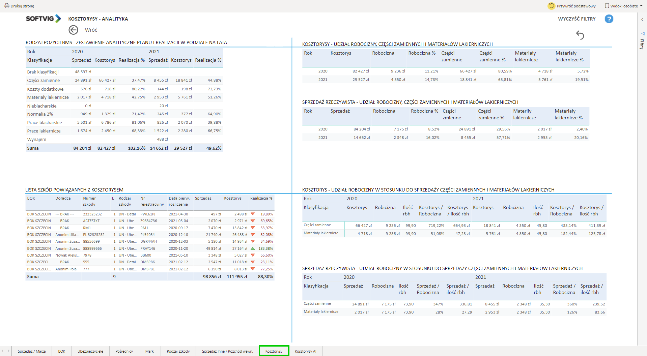Switch to the Kosztorysy AI tab
The width and height of the screenshot is (647, 356).
[x=305, y=351]
